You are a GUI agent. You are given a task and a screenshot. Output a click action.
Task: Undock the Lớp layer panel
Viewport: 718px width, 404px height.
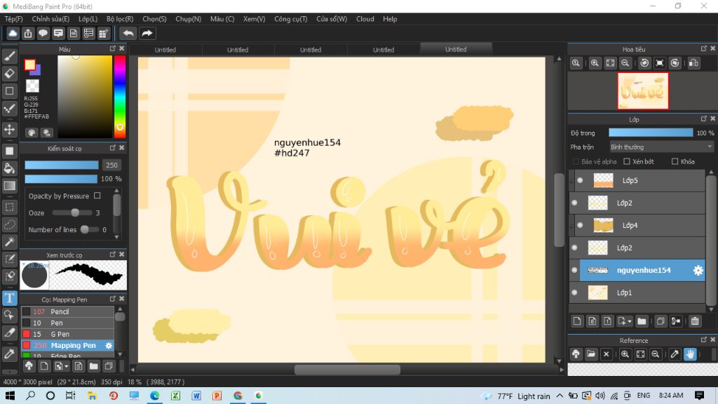(x=704, y=119)
